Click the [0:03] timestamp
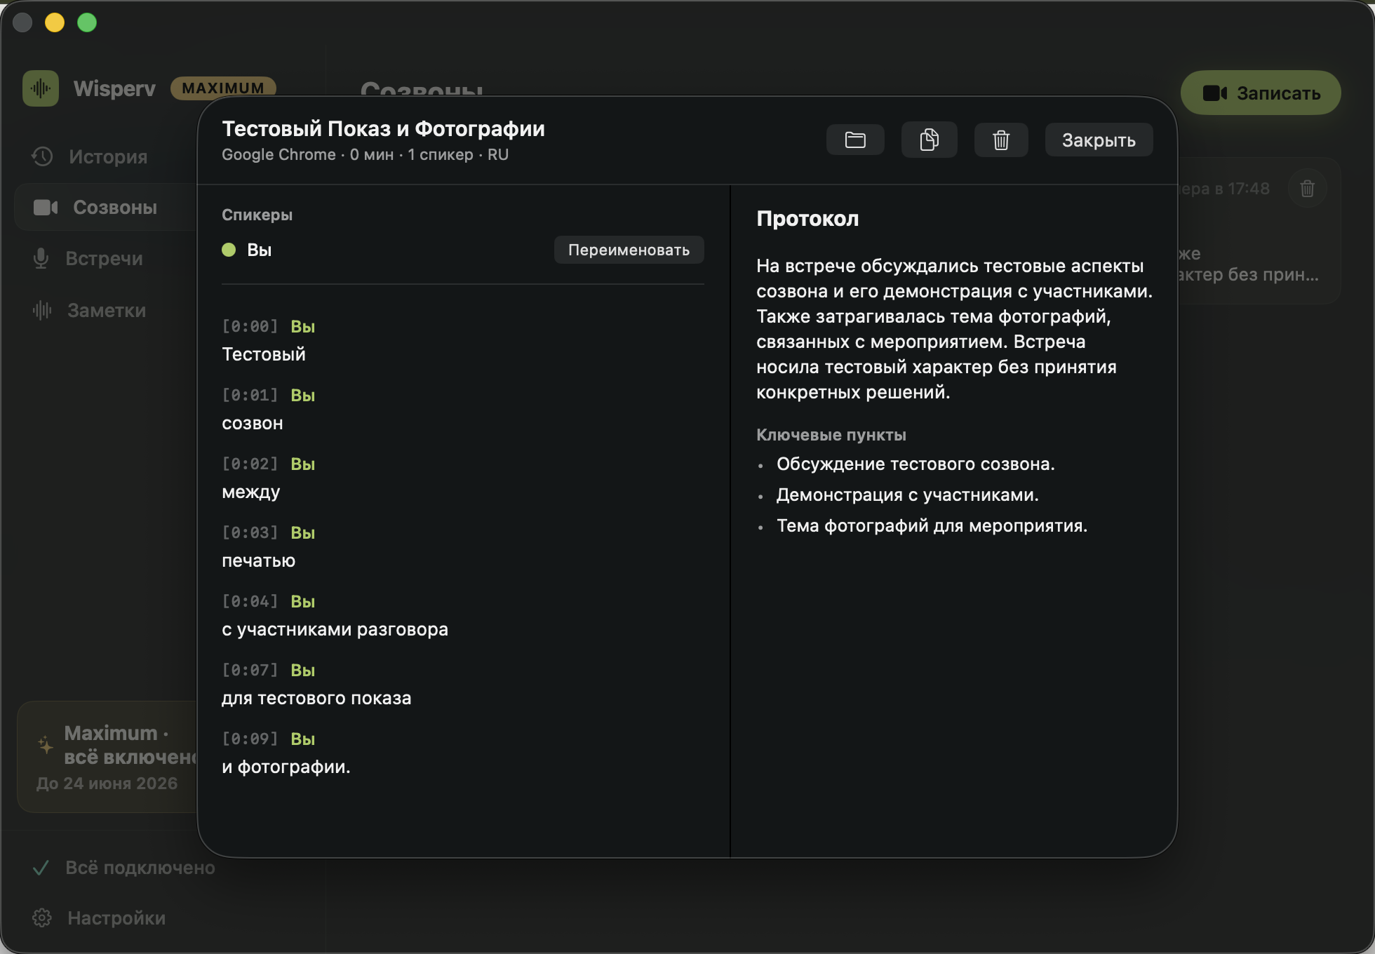Image resolution: width=1375 pixels, height=954 pixels. [250, 532]
